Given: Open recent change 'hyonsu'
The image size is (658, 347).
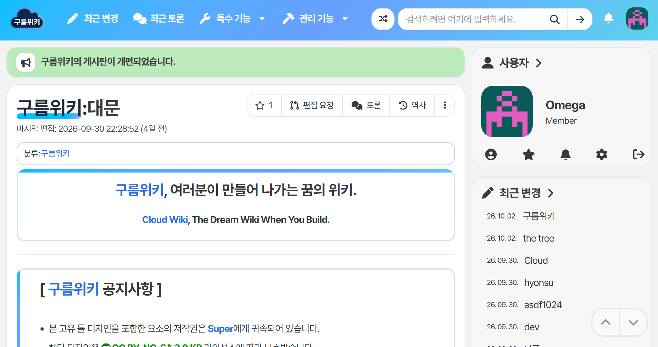Looking at the screenshot, I should (539, 283).
